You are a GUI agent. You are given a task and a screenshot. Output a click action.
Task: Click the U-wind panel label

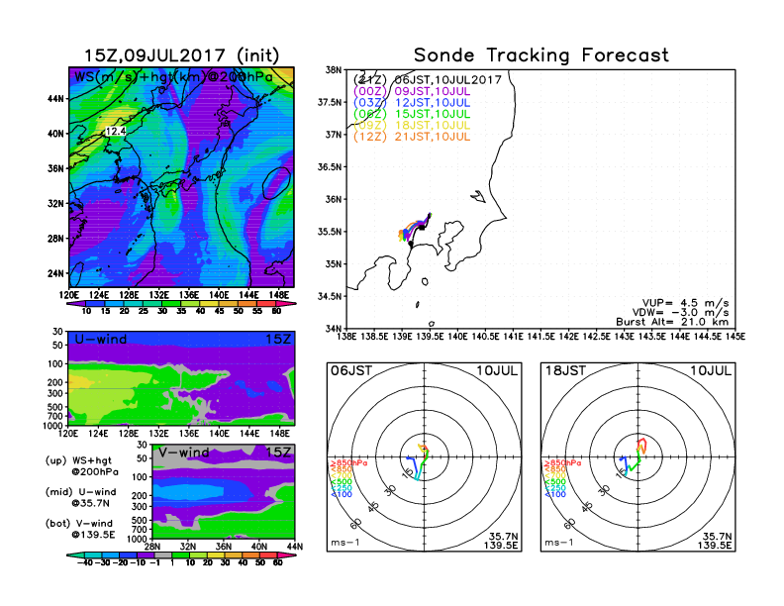[x=101, y=339]
